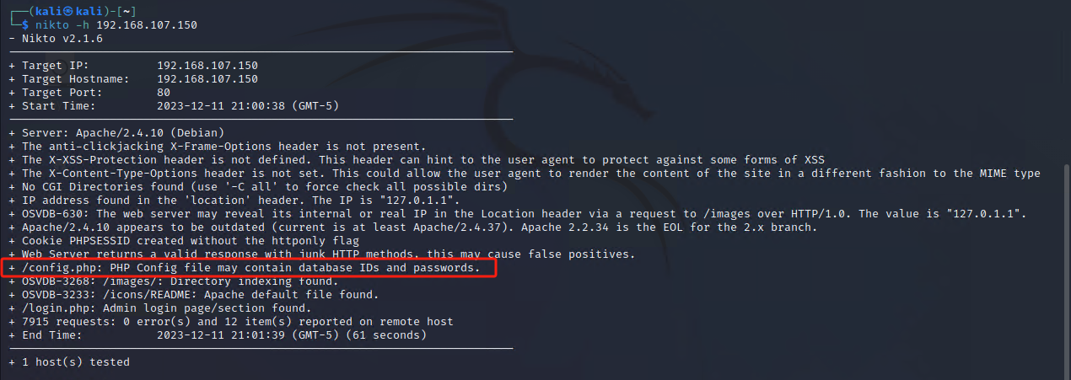Click the X-Content-Type-Options header line
The height and width of the screenshot is (380, 1071).
point(525,174)
